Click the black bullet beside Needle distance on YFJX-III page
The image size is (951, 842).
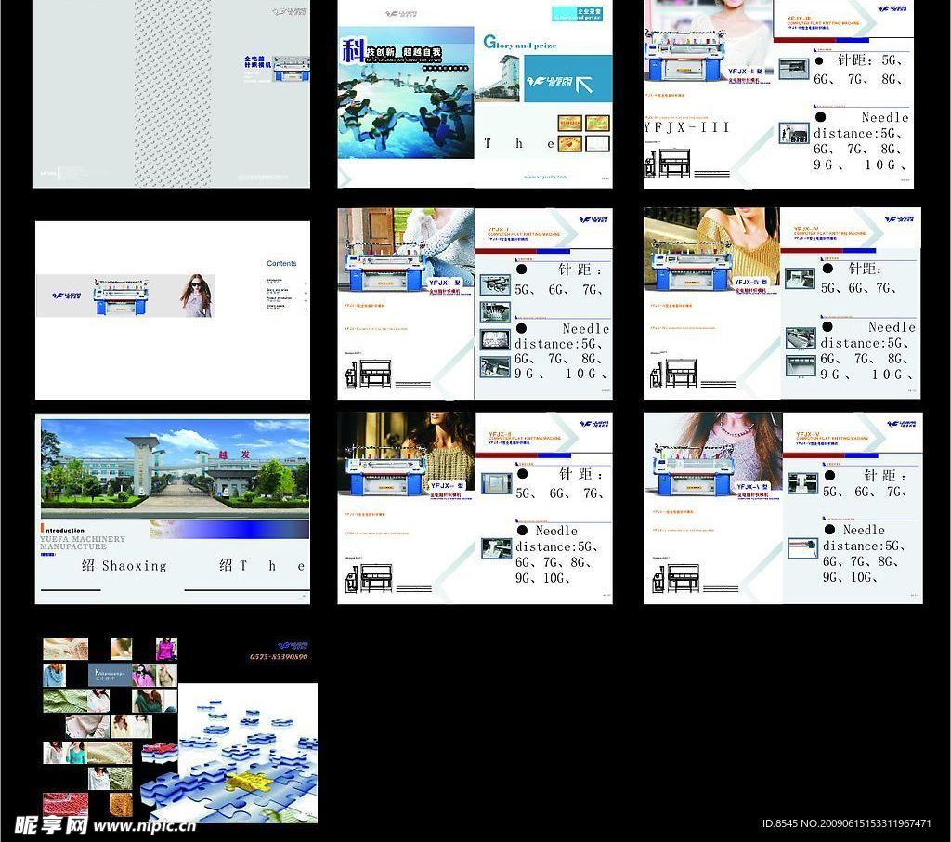tap(820, 117)
